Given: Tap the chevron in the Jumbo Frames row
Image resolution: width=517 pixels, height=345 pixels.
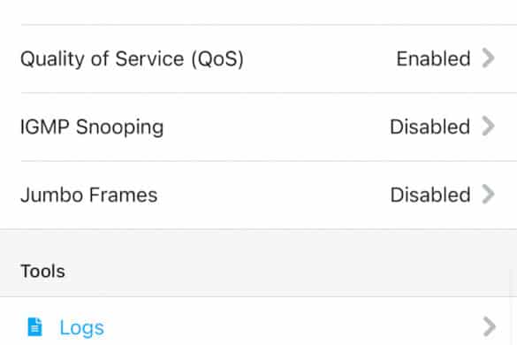Looking at the screenshot, I should pos(489,194).
